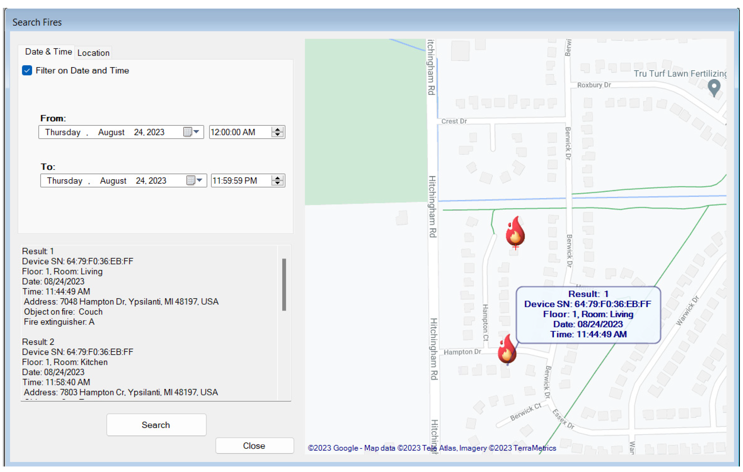Image resolution: width=743 pixels, height=472 pixels.
Task: Increase From time with up spinner arrow
Action: click(277, 130)
